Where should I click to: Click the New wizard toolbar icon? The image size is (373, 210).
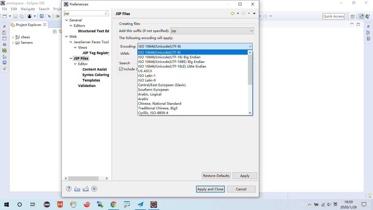[5, 16]
